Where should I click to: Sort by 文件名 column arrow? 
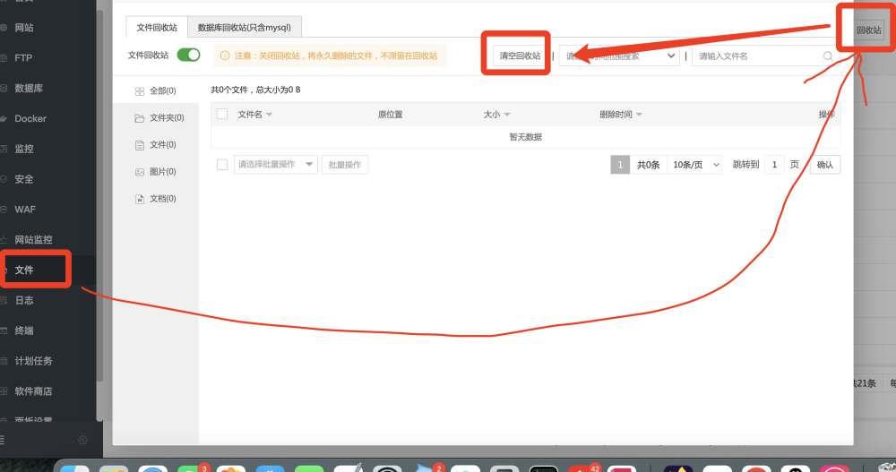pyautogui.click(x=269, y=115)
